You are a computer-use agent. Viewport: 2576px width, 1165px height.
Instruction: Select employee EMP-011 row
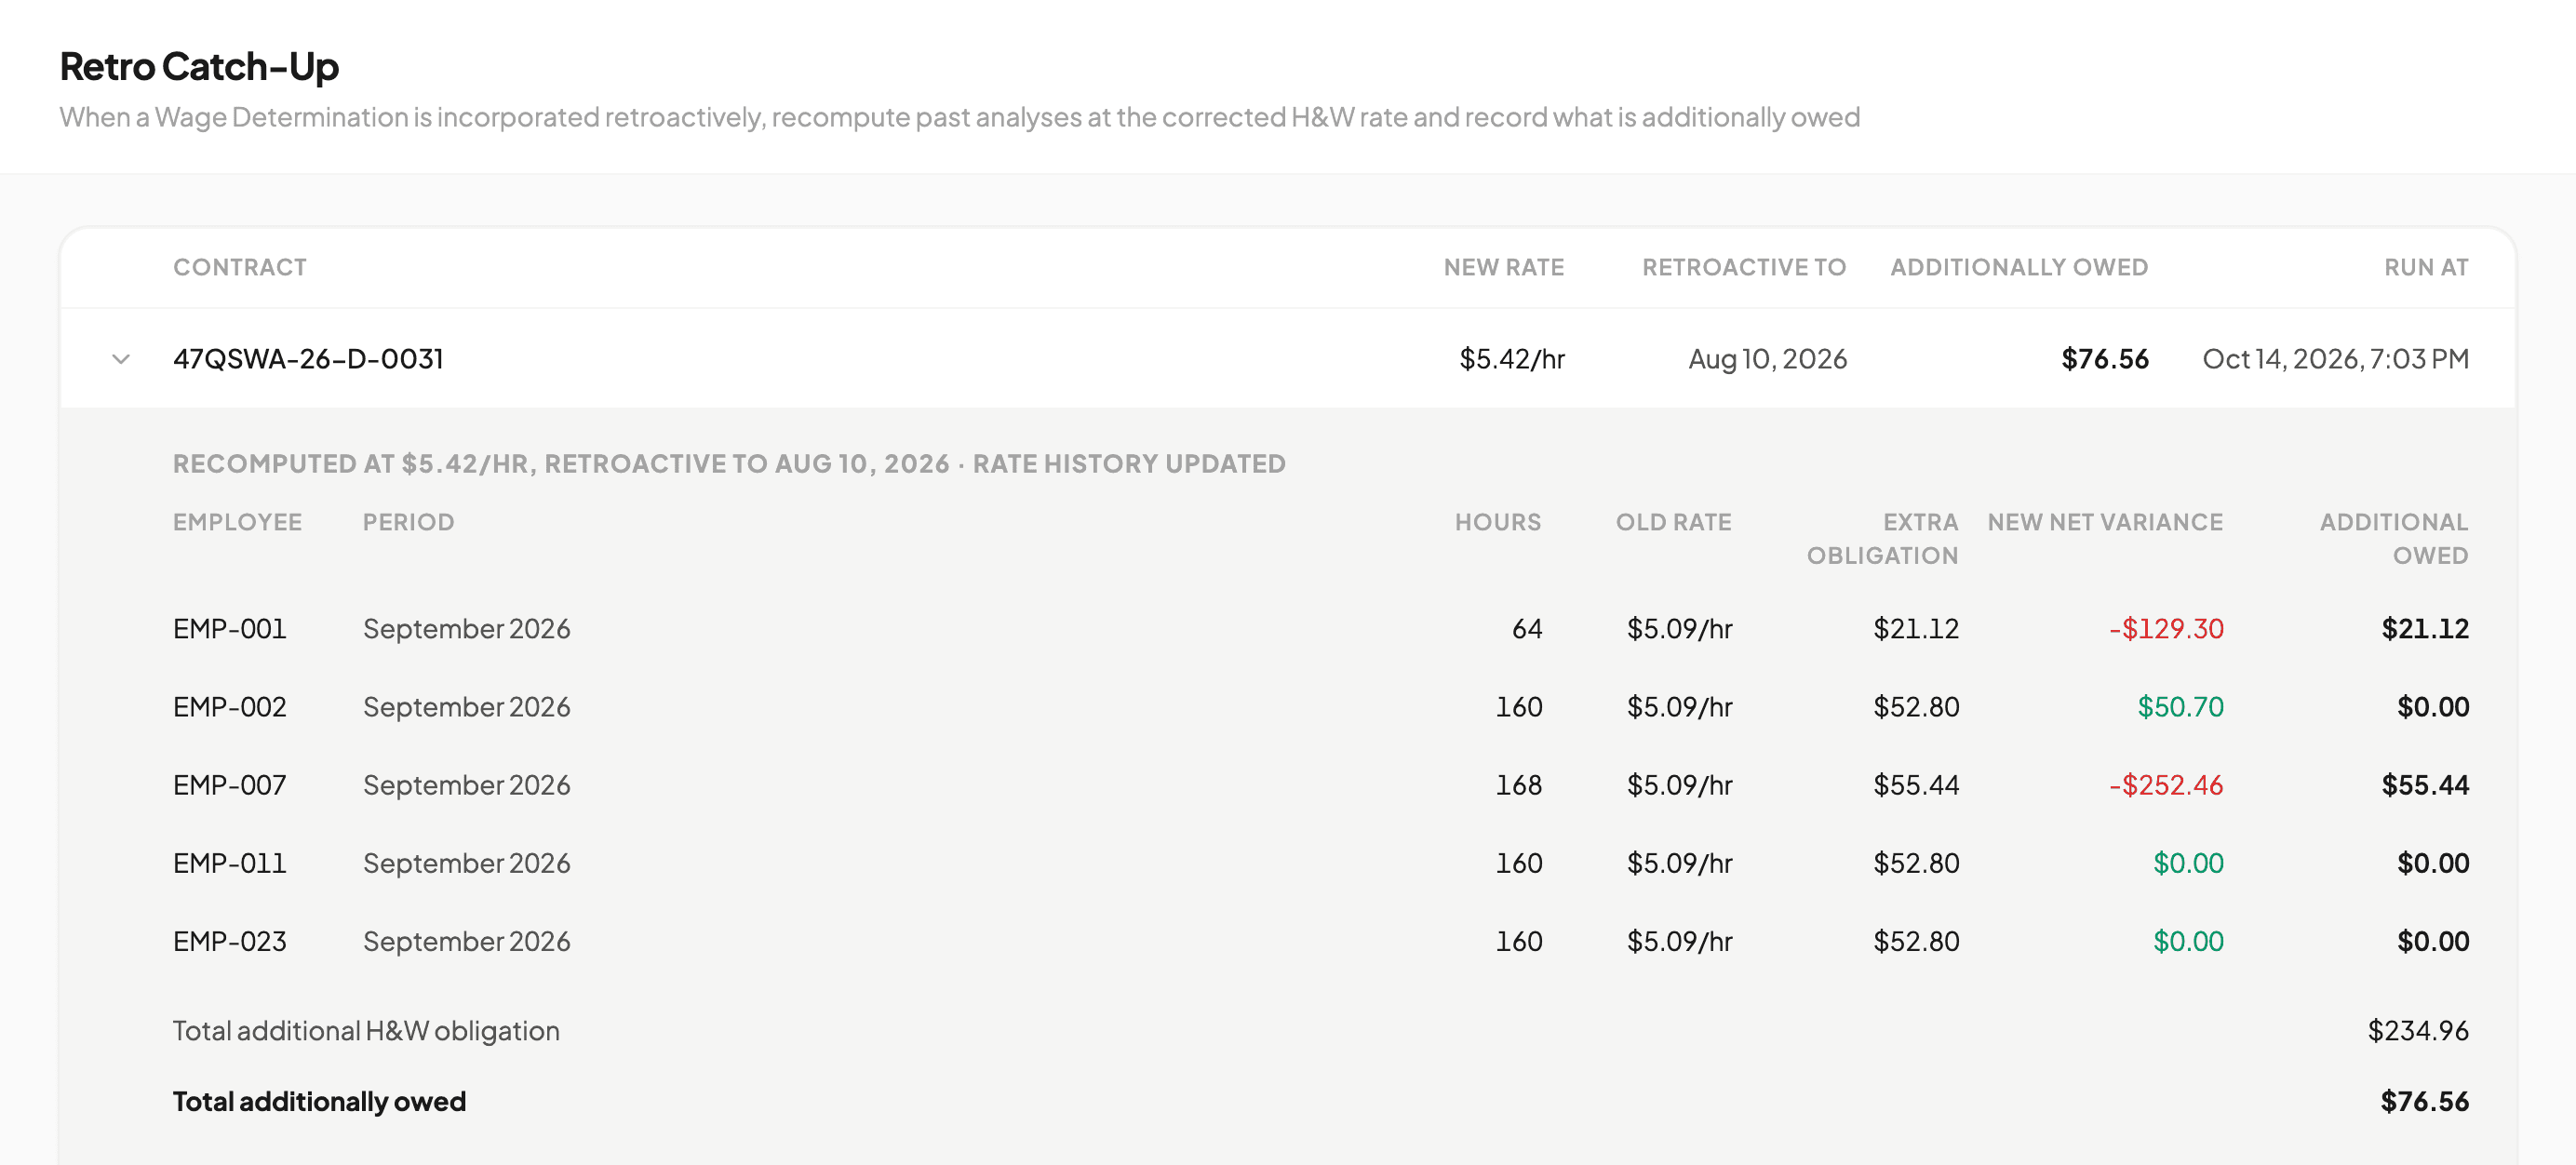coord(1320,863)
